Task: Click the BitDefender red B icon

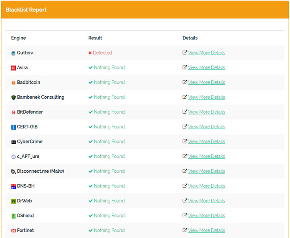Action: tap(13, 112)
